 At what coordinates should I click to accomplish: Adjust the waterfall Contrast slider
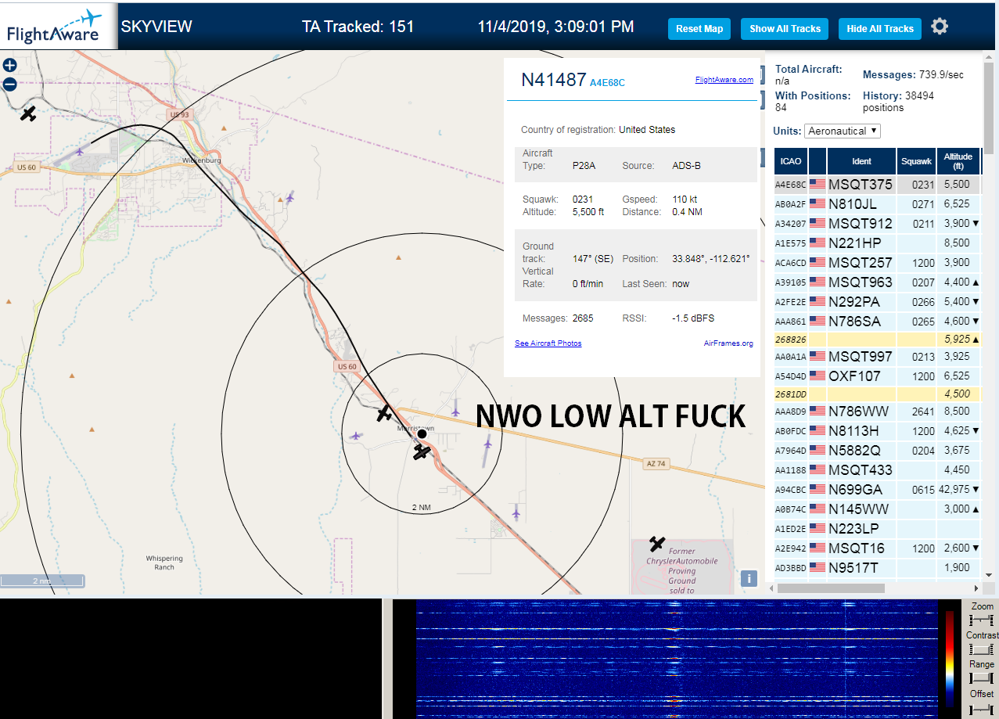coord(981,649)
